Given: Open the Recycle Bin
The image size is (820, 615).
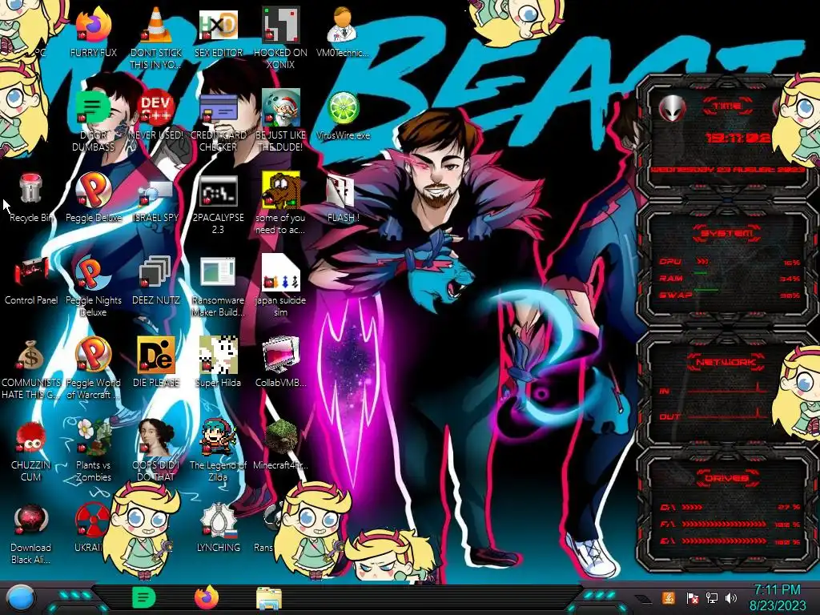Looking at the screenshot, I should 30,189.
